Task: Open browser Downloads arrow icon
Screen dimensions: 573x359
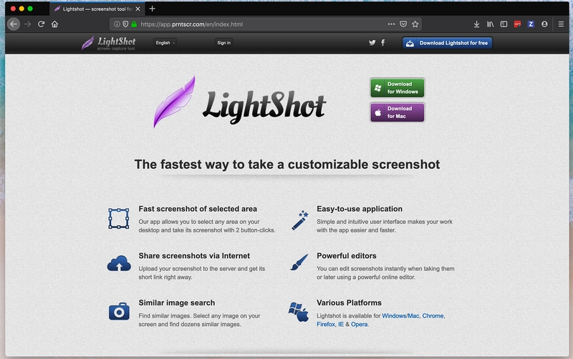Action: (x=476, y=24)
